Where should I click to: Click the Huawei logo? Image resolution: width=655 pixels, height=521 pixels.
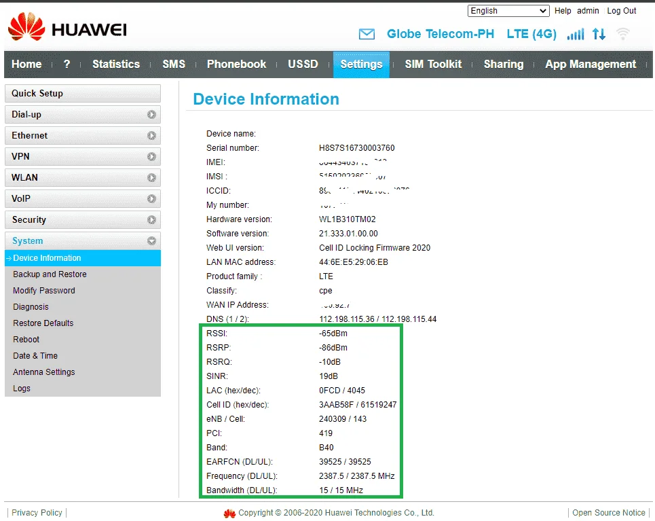coord(67,27)
